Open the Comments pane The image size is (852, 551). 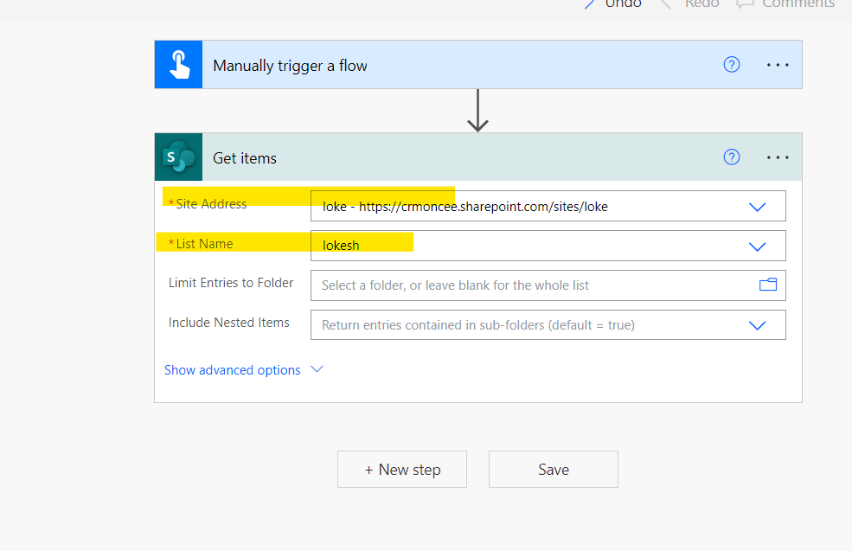[x=785, y=3]
